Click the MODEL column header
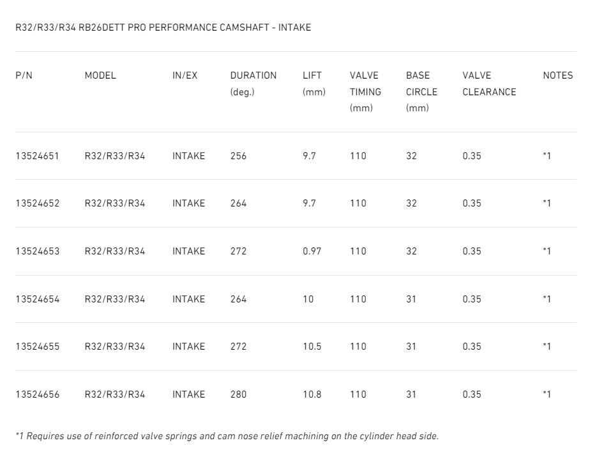The width and height of the screenshot is (597, 452). (100, 75)
